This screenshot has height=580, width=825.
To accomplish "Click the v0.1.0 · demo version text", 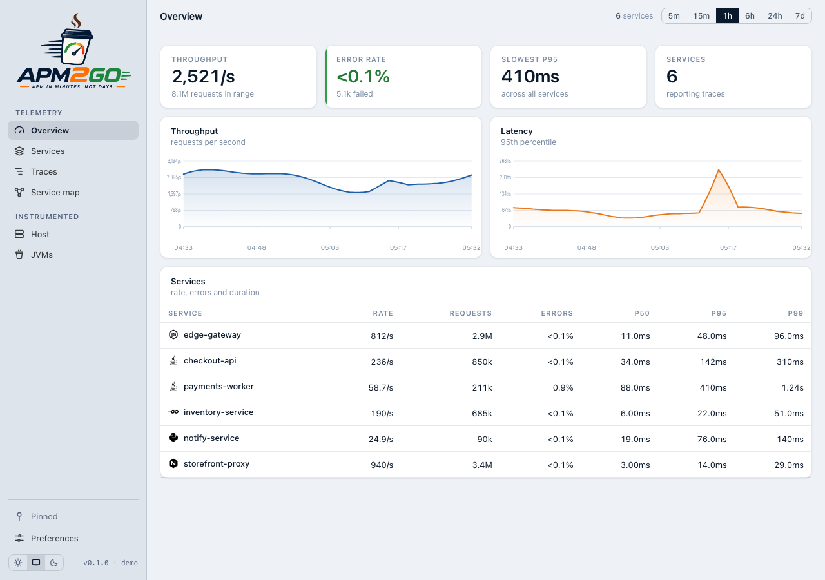I will coord(110,563).
